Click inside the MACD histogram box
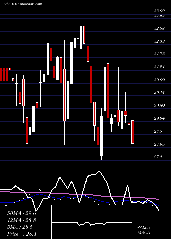Screen dimensions: 171x239 click(94, 222)
